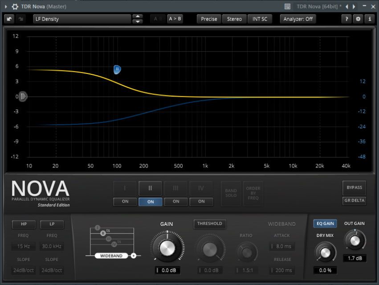Select the band II handle on graph

click(x=117, y=69)
